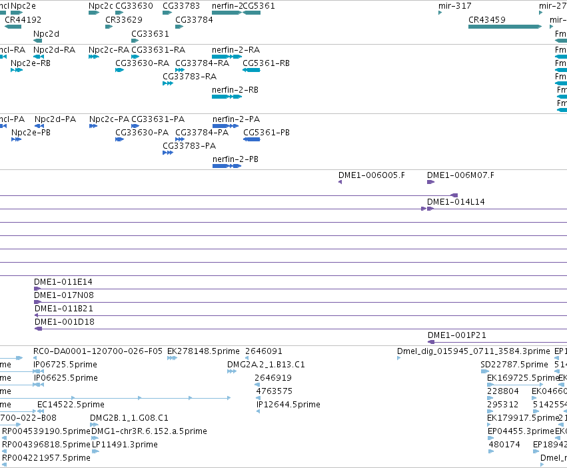Select the CG33631-RA transcript label
Viewport: 567px width, 468px height.
(x=158, y=49)
